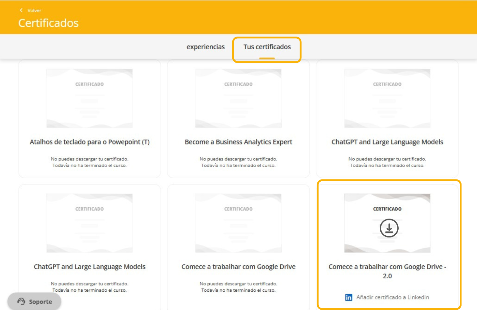Viewport: 477px width, 310px height.
Task: Click the back chevron arrow beside Volver
Action: coord(21,10)
